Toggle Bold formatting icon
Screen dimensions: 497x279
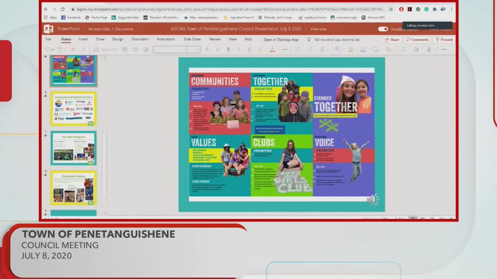pyautogui.click(x=228, y=50)
